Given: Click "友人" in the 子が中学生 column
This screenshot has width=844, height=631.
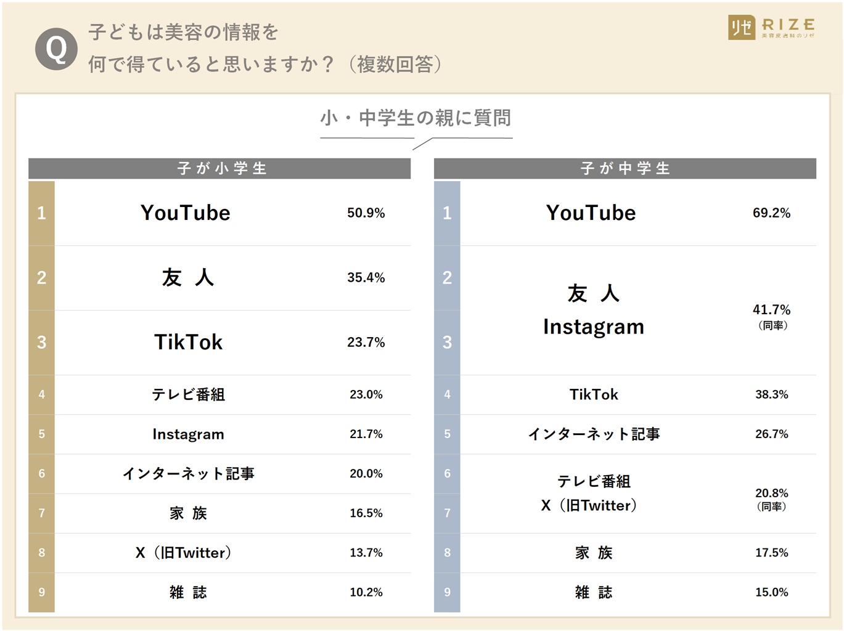Looking at the screenshot, I should pos(594,293).
